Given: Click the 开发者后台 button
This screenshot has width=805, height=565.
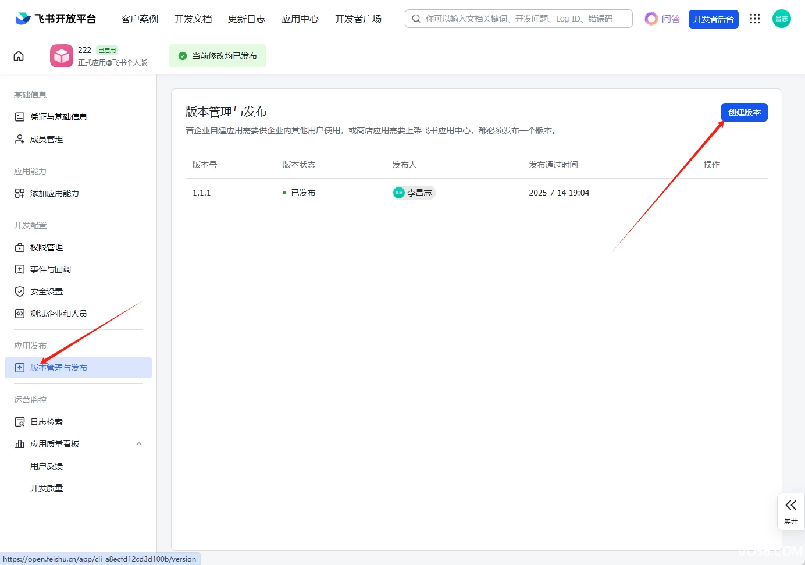Looking at the screenshot, I should click(x=713, y=19).
